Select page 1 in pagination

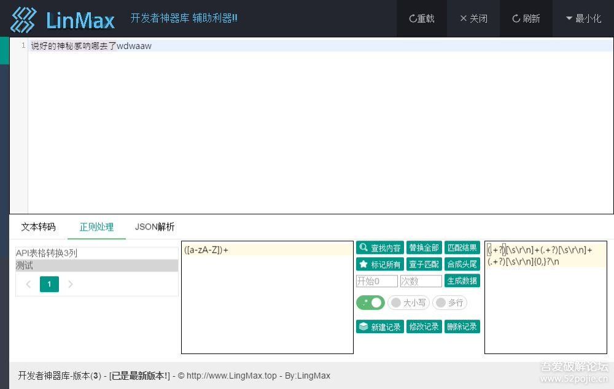click(49, 284)
